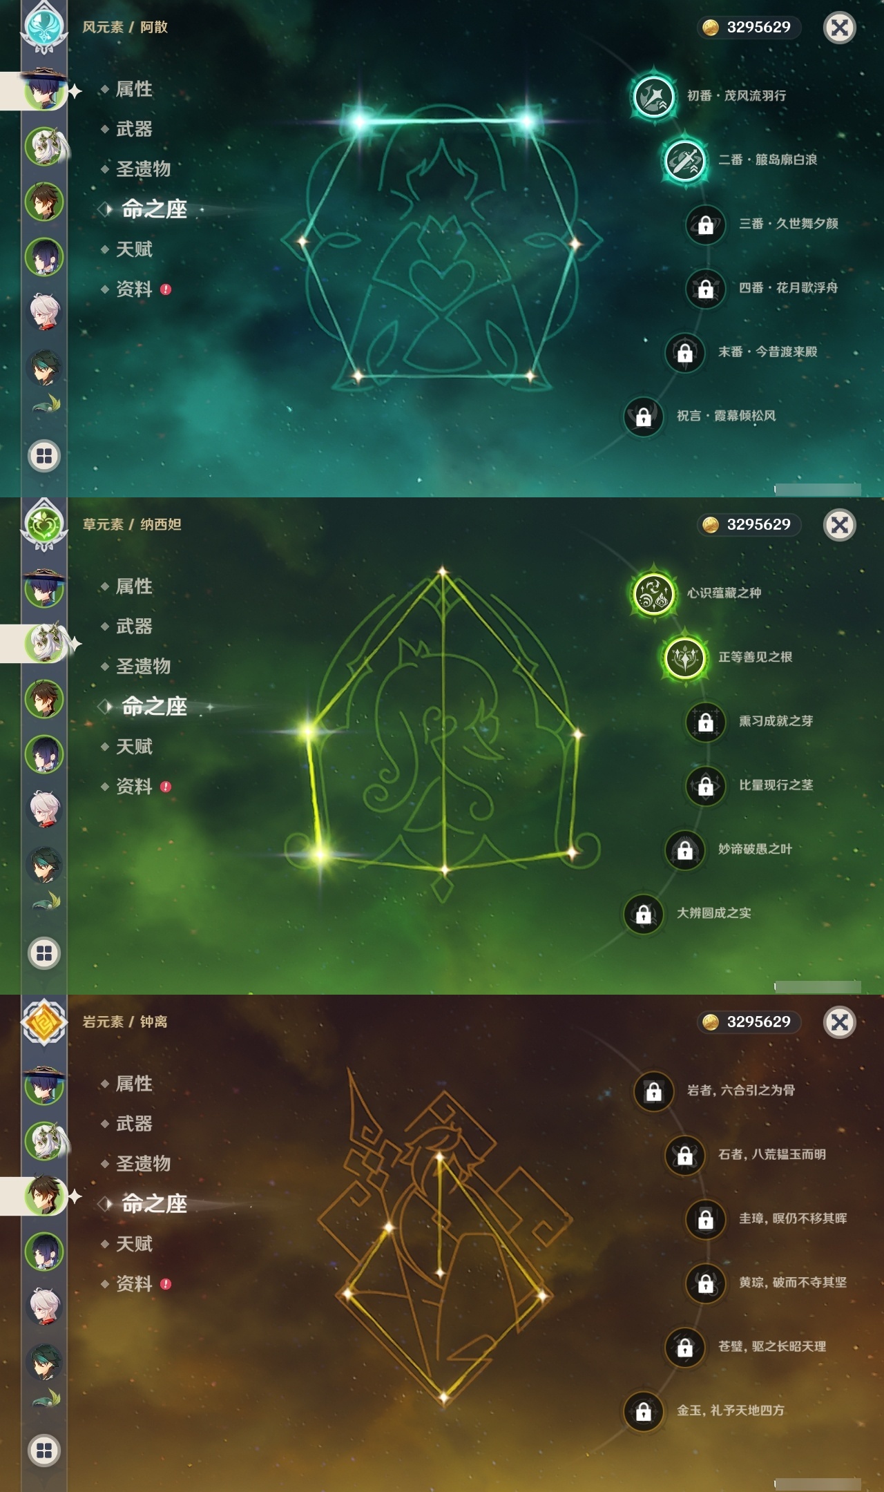Click the Anemo element emblem at top-left
884x1492 pixels.
pos(44,26)
